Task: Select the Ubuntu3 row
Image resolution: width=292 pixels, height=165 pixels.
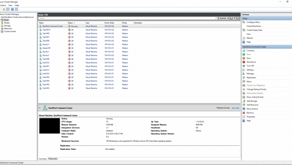Action: click(139, 44)
